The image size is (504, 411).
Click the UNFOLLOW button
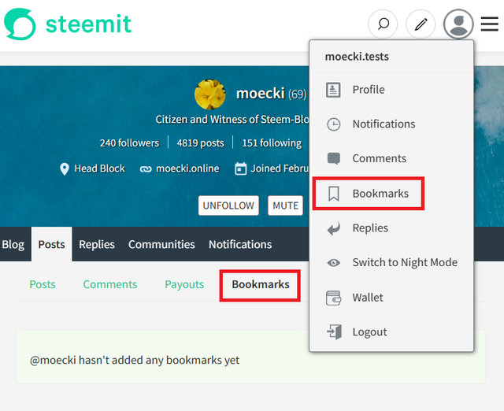[228, 205]
